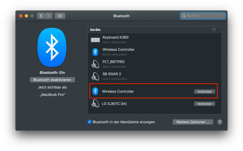This screenshot has width=243, height=151.
Task: Click the large Bluetooth logo
Action: [x=52, y=47]
